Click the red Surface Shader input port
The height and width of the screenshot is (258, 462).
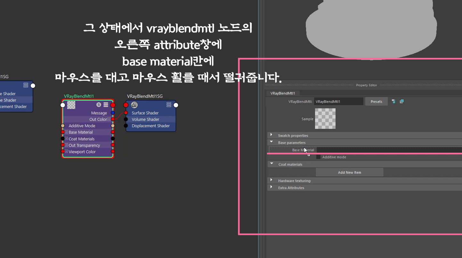(126, 113)
